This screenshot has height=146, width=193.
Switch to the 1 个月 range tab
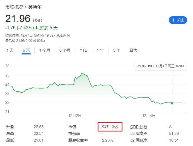click(45, 50)
